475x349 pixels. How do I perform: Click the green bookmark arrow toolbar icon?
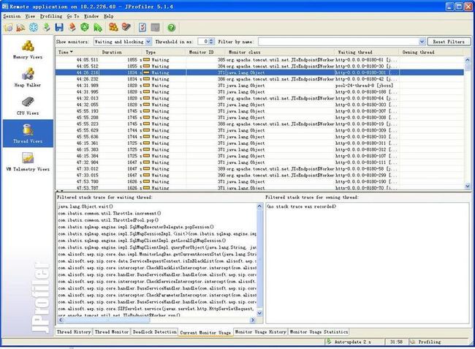[x=97, y=28]
